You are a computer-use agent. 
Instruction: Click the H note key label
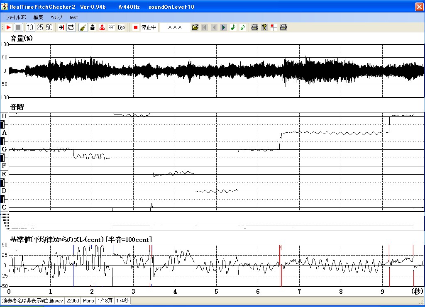[4, 116]
